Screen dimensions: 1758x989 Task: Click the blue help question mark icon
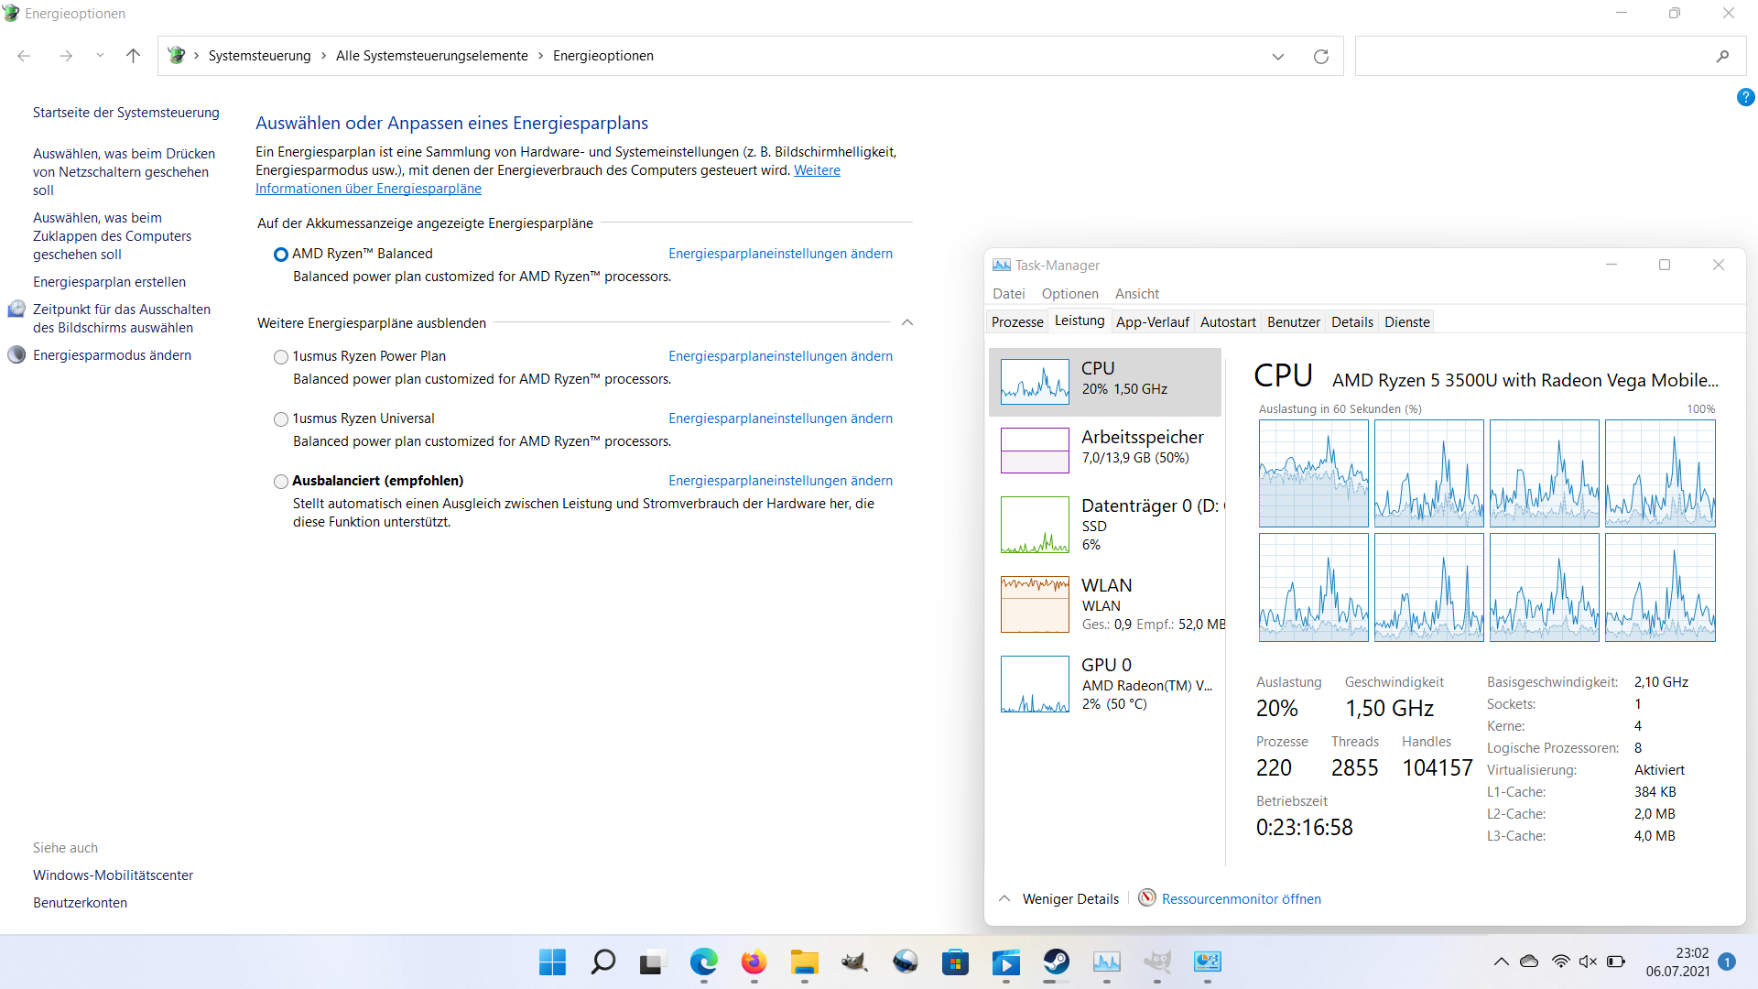tap(1745, 97)
